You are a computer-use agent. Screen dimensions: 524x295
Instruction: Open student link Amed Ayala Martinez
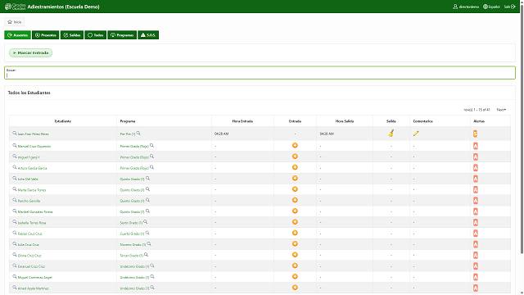click(x=33, y=288)
